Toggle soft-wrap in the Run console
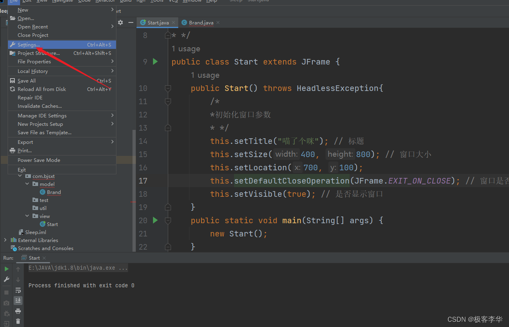This screenshot has width=509, height=327. [x=18, y=290]
